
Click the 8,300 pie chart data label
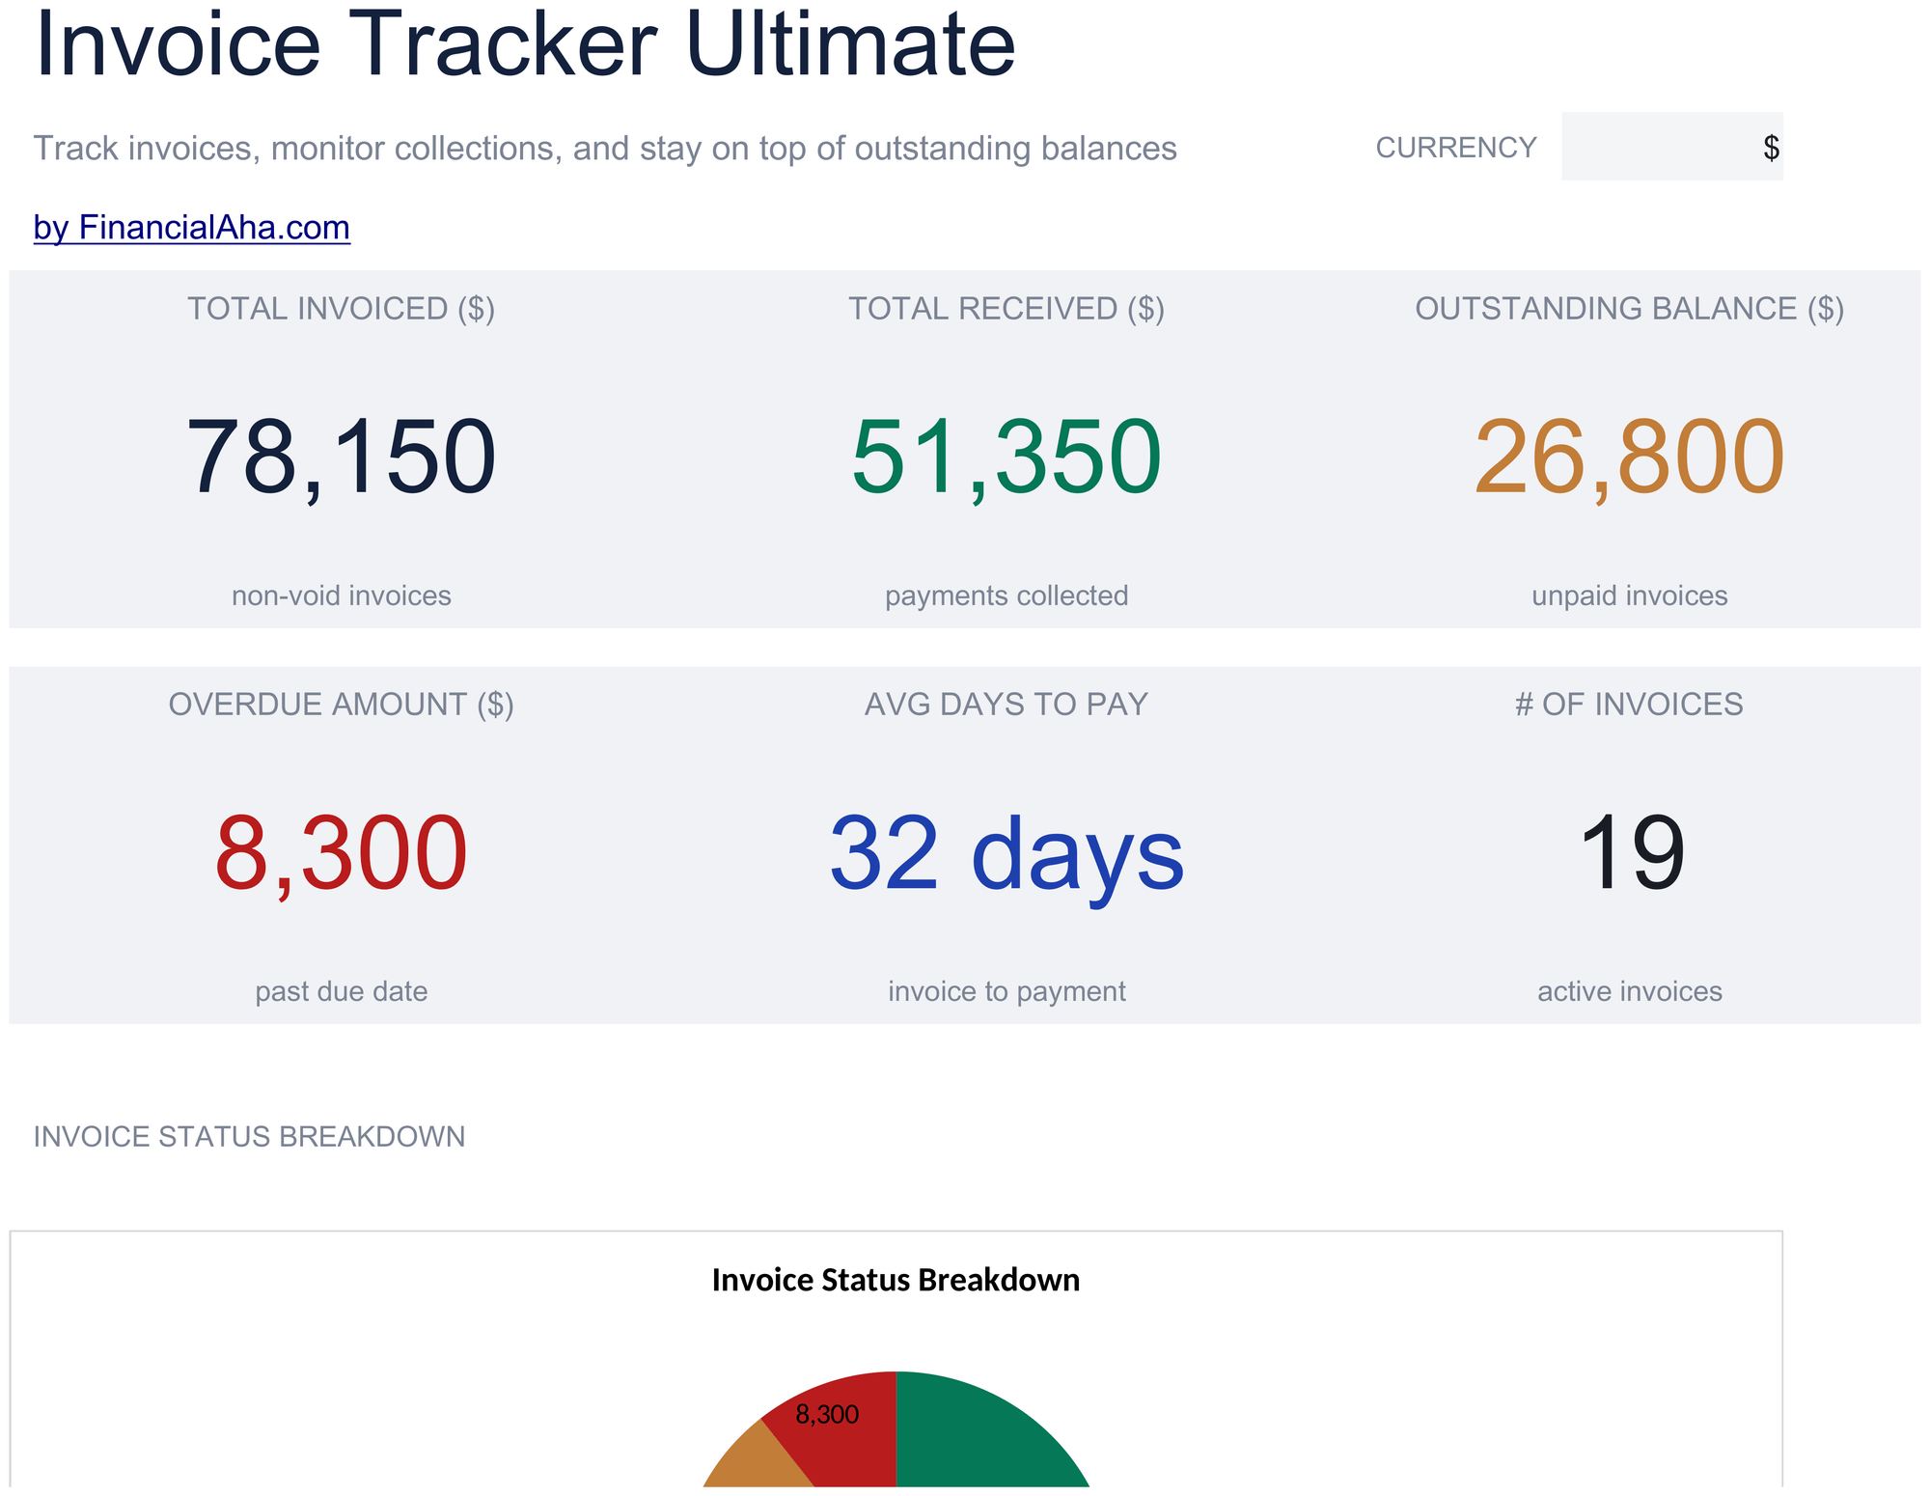click(x=827, y=1415)
